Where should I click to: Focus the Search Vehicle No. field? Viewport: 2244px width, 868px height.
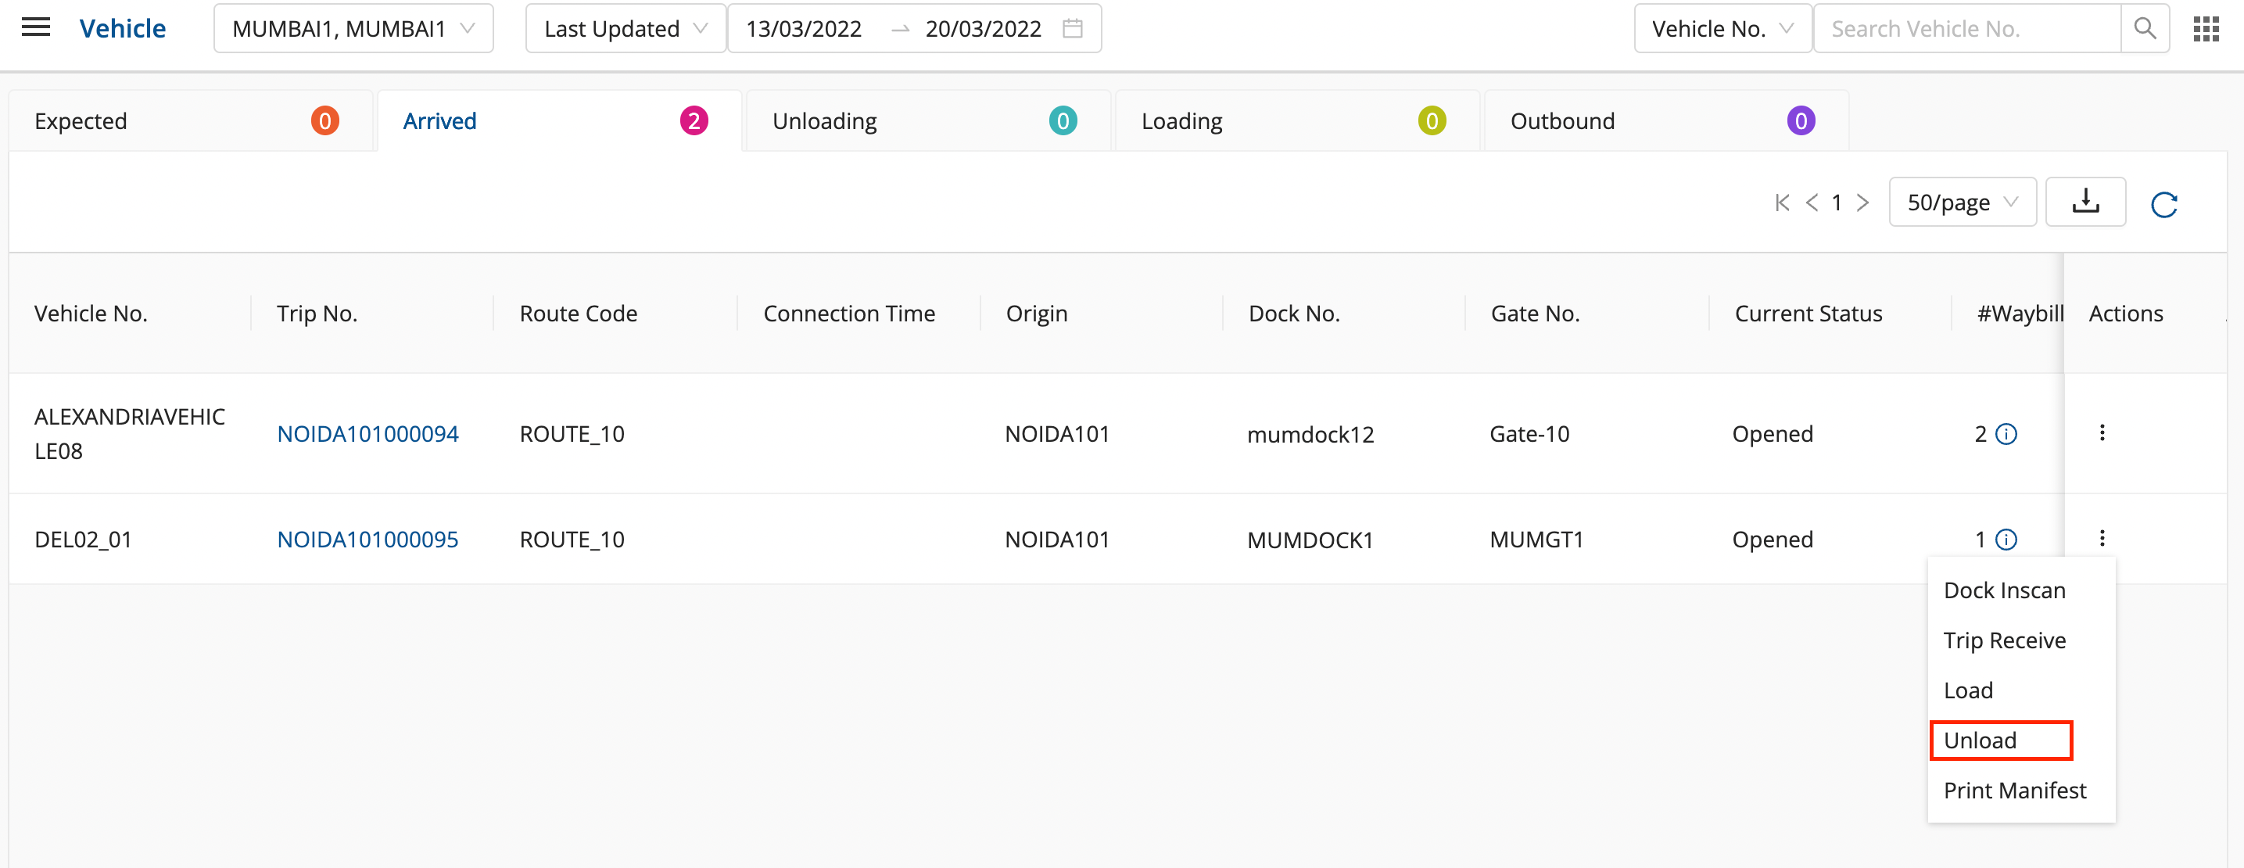click(x=1965, y=29)
